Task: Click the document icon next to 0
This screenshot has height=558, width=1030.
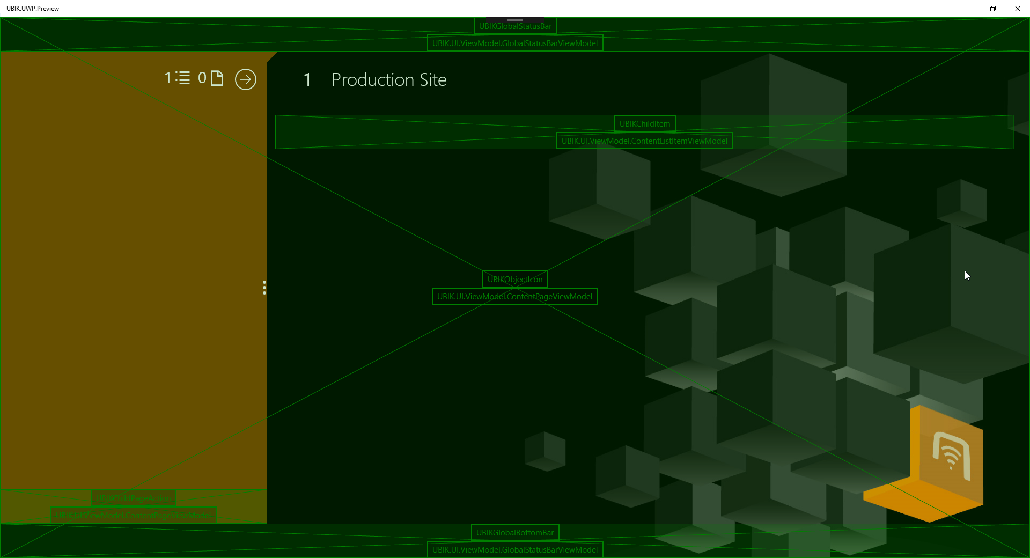Action: pyautogui.click(x=217, y=78)
